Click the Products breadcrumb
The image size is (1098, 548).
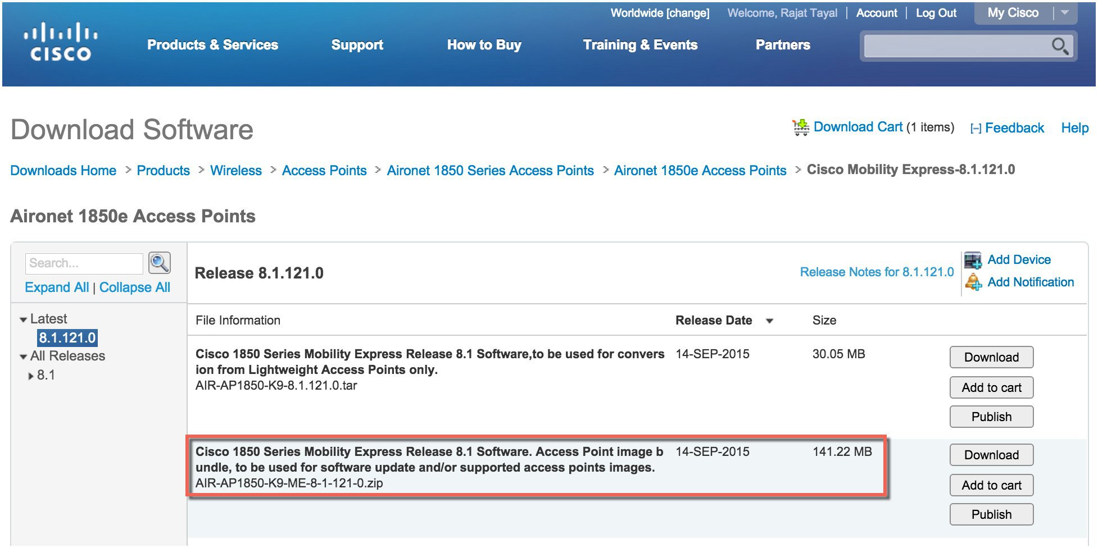pos(164,171)
